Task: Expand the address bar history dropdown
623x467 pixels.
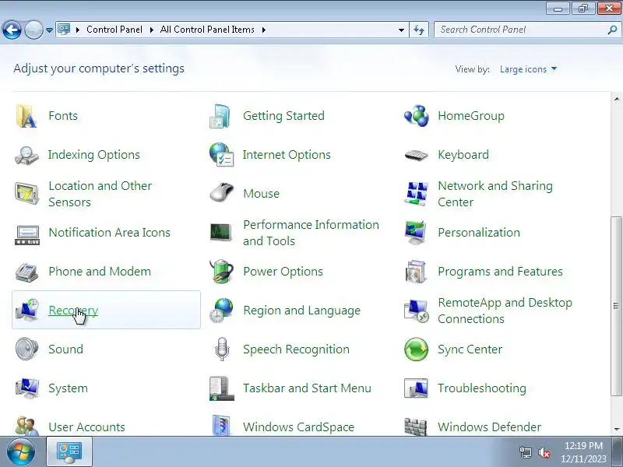Action: [401, 30]
